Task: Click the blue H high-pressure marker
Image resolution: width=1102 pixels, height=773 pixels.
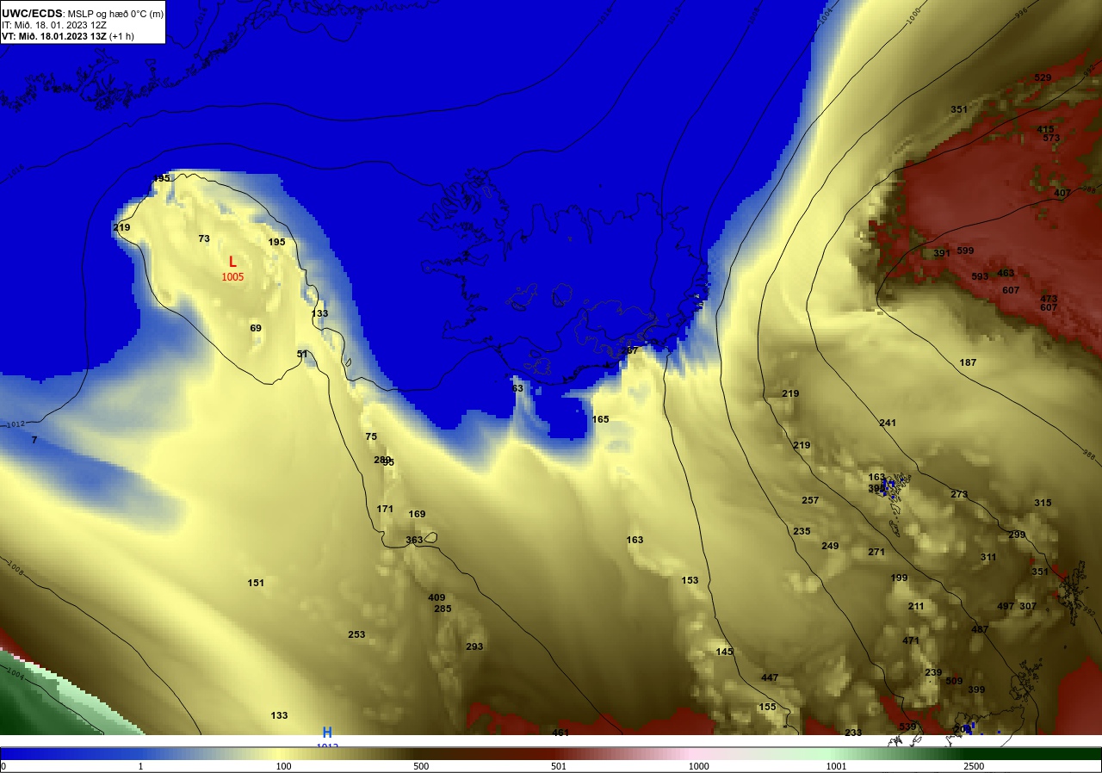Action: 327,732
